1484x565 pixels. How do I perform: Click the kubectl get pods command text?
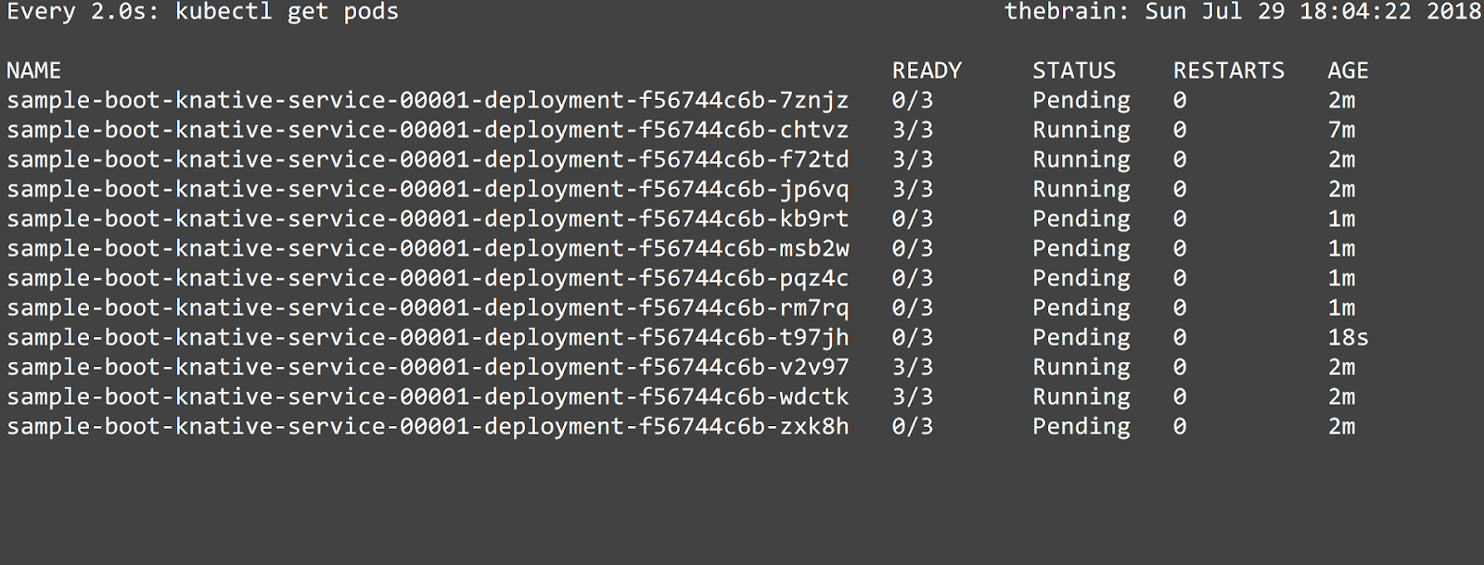[x=287, y=12]
